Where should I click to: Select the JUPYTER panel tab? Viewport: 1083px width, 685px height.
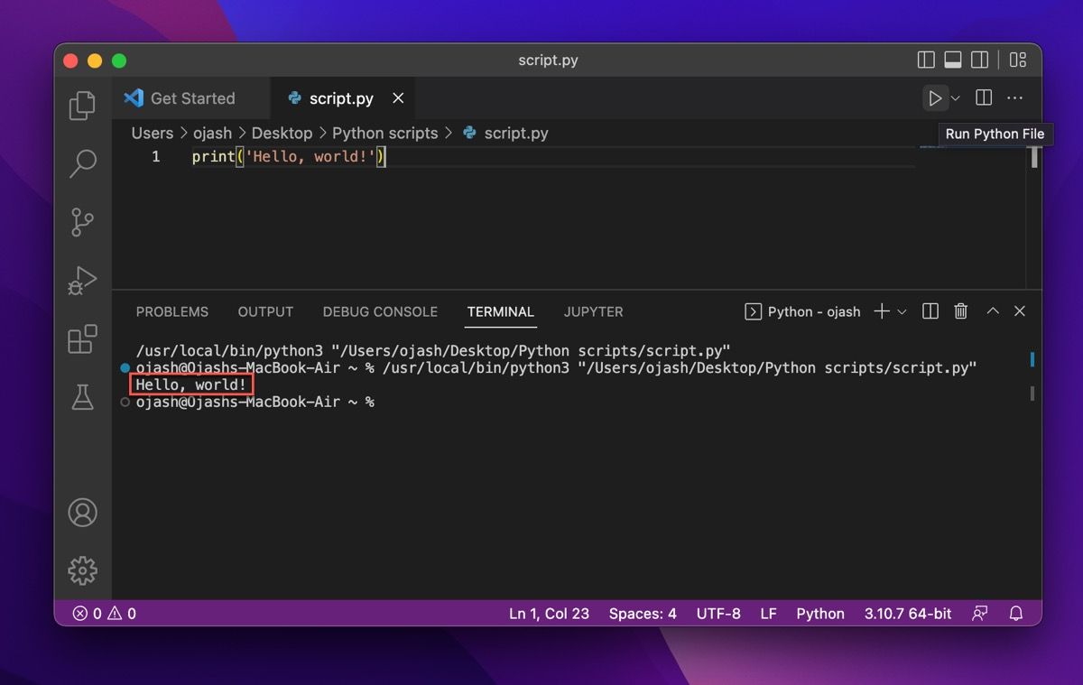593,311
